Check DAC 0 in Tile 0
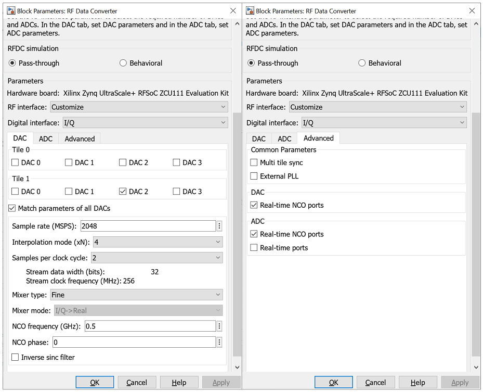The height and width of the screenshot is (392, 483). coord(15,162)
